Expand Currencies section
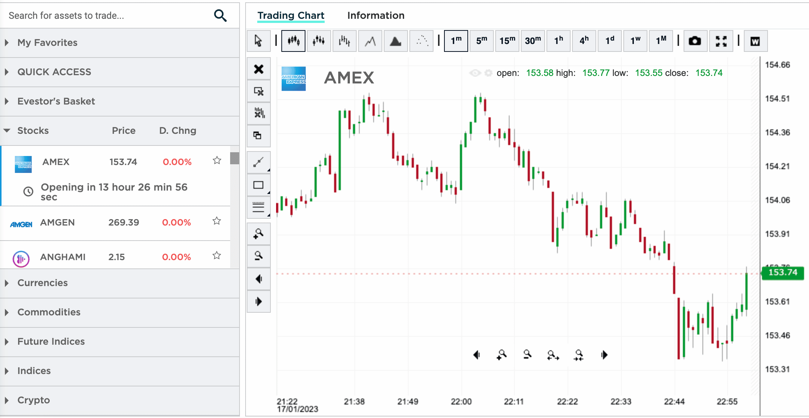Viewport: 809px width, 418px height. coord(120,283)
